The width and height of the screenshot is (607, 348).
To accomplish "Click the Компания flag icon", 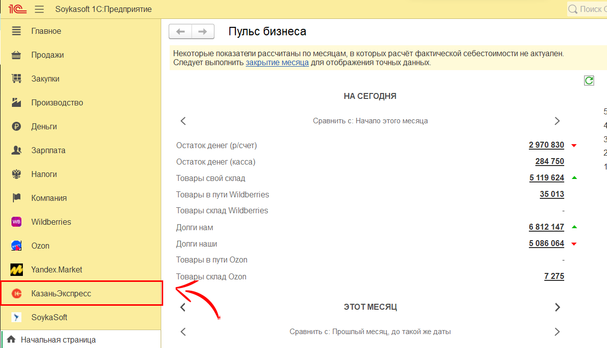I will 16,198.
